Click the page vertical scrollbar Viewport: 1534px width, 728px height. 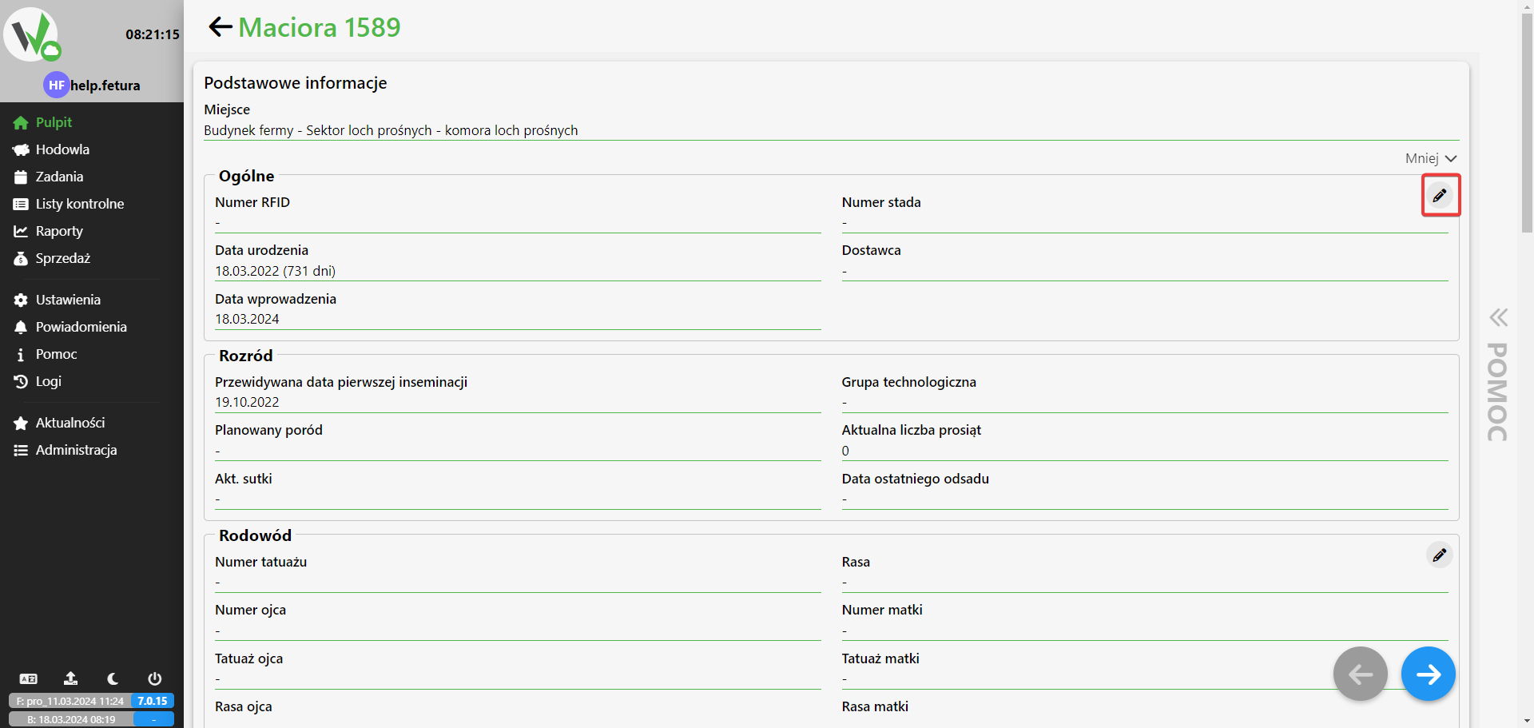tap(1527, 120)
